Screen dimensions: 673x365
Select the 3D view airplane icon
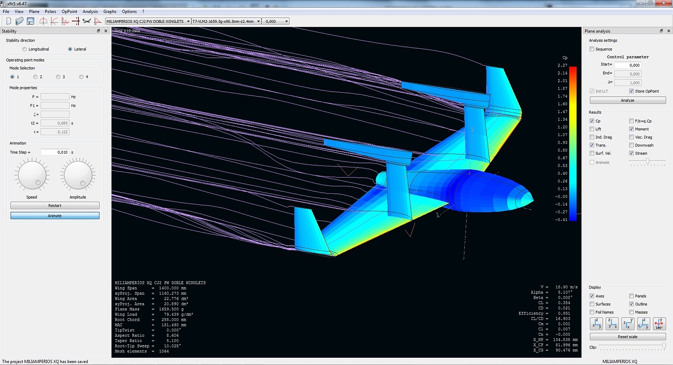click(x=87, y=21)
